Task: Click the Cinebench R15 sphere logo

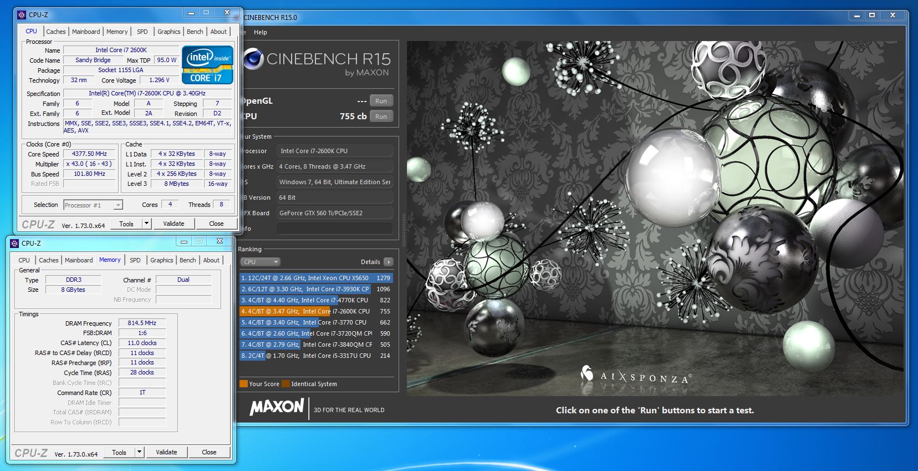Action: pyautogui.click(x=253, y=59)
